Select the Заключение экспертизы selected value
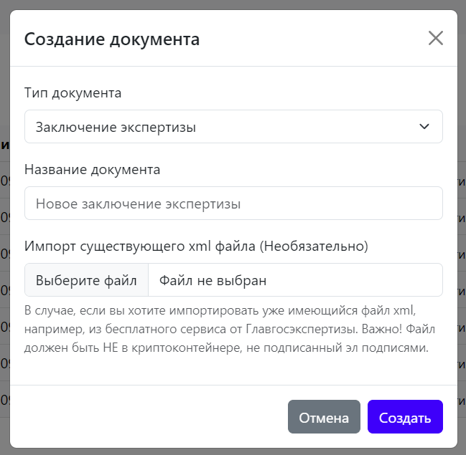This screenshot has height=455, width=466. tap(116, 128)
